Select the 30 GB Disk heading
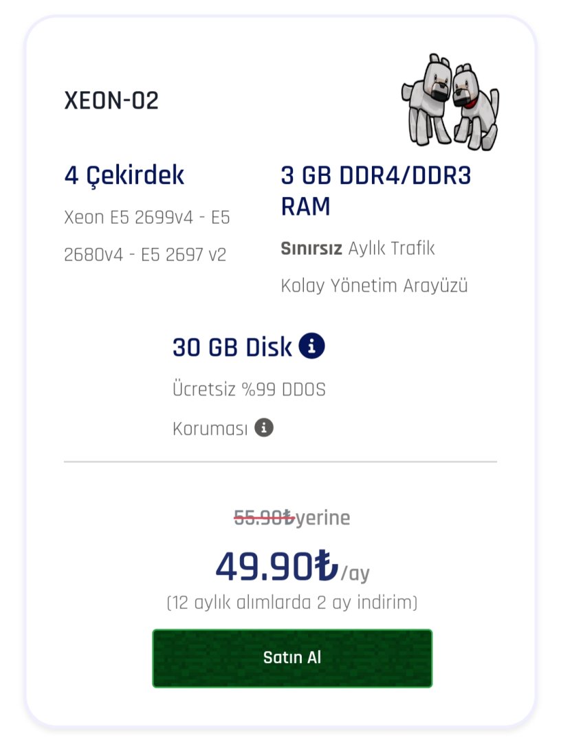561x742 pixels. [x=232, y=348]
